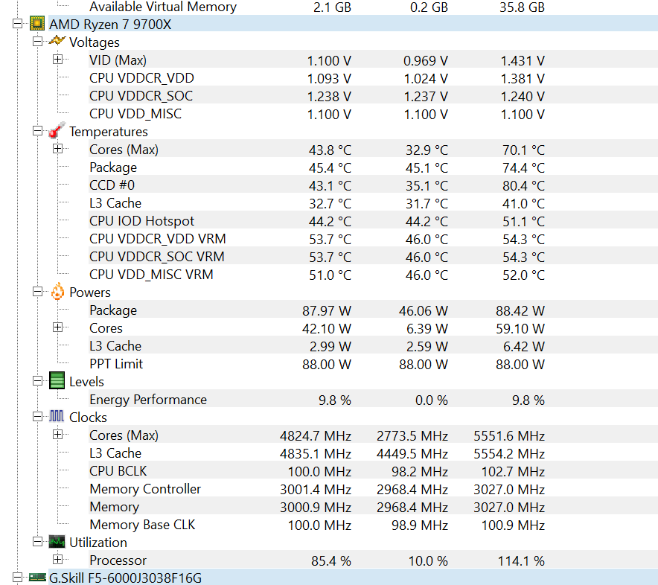
Task: Collapse the AMD Ryzen 7 9700X node
Action: [17, 24]
